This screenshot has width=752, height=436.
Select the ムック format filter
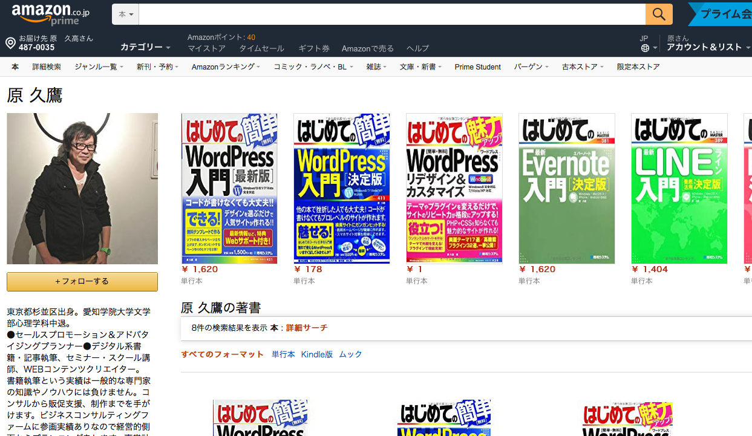[x=350, y=354]
